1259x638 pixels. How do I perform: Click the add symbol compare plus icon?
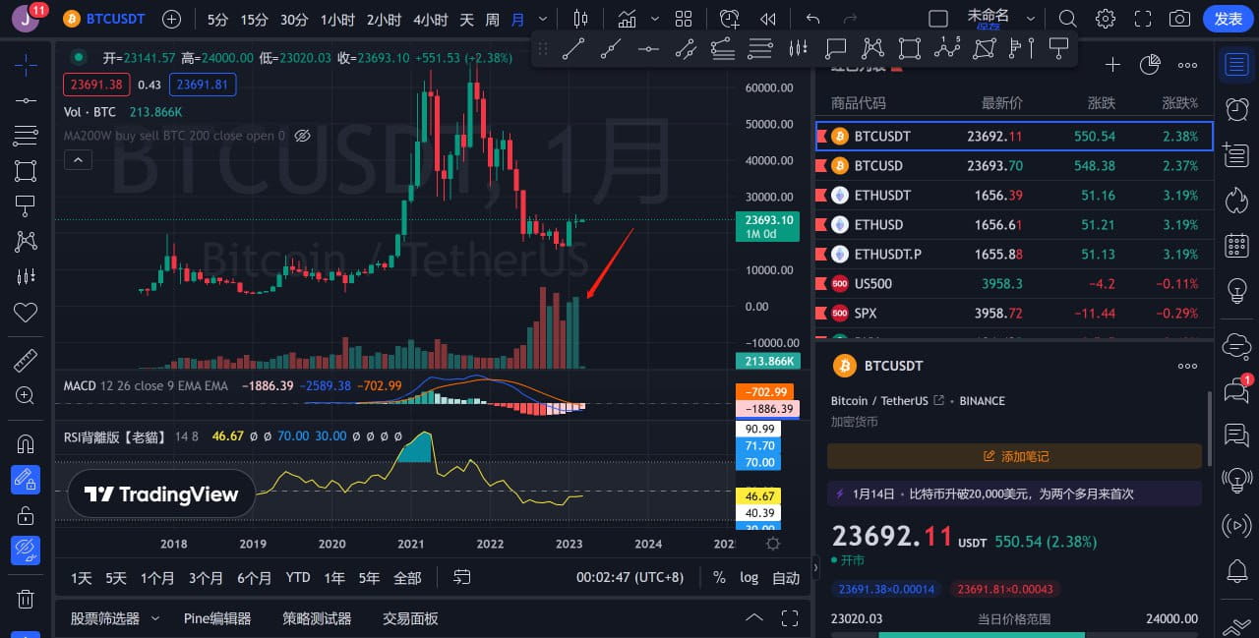pyautogui.click(x=171, y=19)
